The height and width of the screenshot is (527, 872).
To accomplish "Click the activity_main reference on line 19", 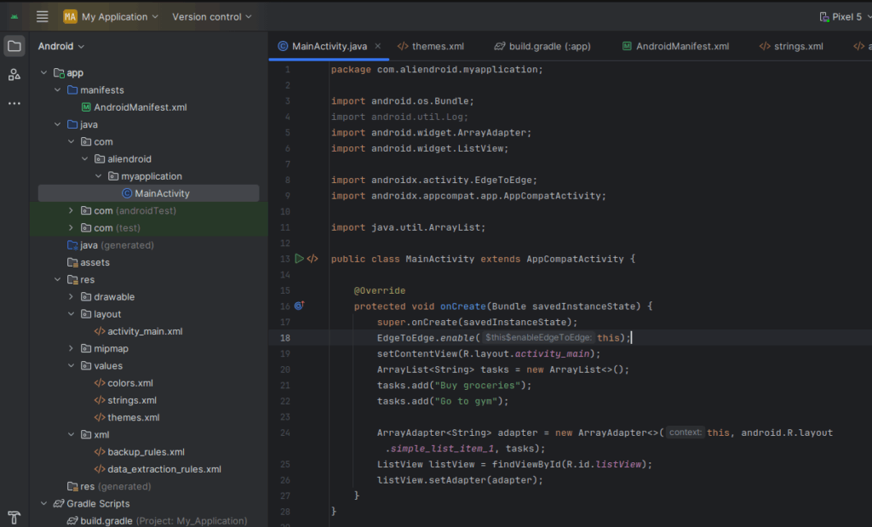I will click(552, 353).
